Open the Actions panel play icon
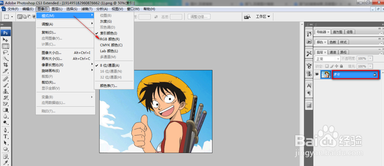 (309, 42)
